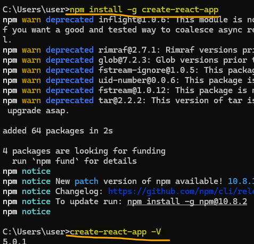Viewport: 254px width, 244px height.
Task: Open the GitHub changelog link
Action: click(181, 191)
